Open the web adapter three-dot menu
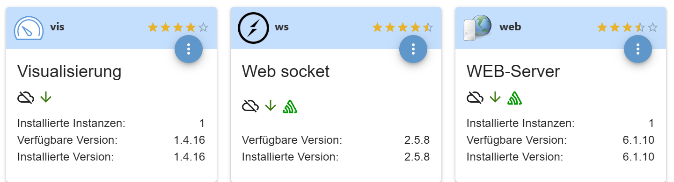Viewport: 674px width, 182px height. click(638, 49)
